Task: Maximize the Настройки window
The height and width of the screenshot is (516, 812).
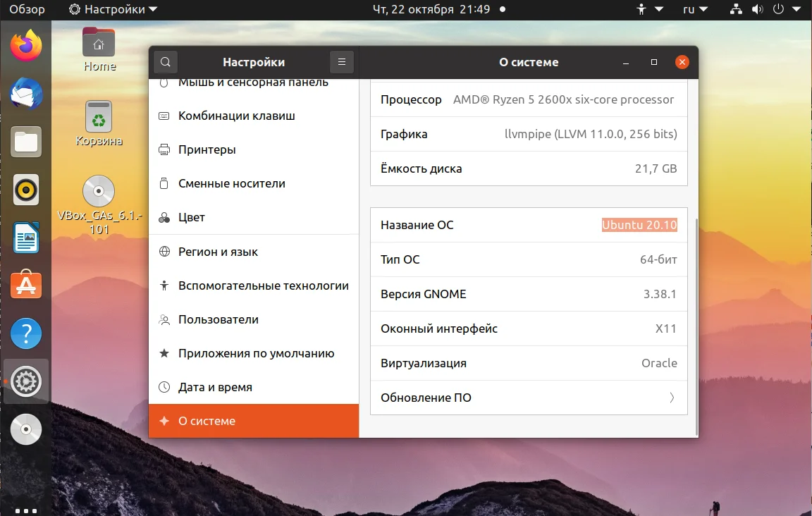Action: tap(654, 62)
